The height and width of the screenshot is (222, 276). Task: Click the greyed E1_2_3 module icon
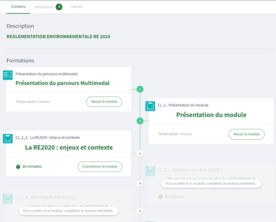click(x=8, y=198)
